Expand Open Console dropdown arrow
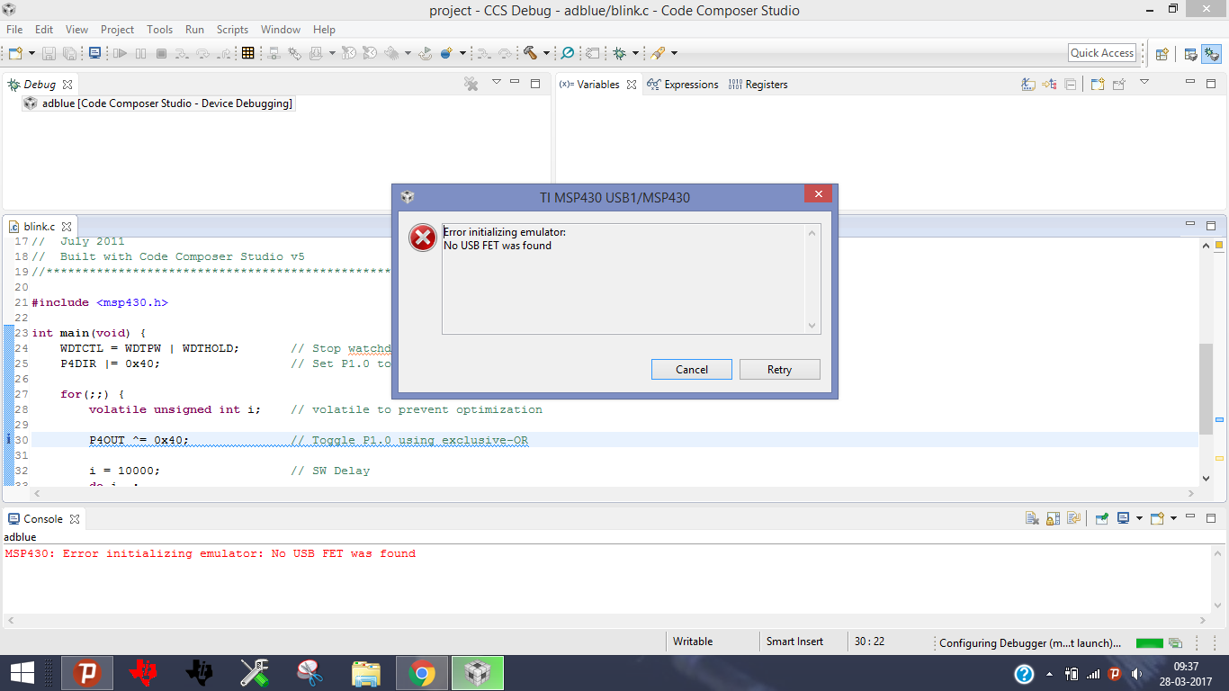This screenshot has width=1229, height=691. click(x=1173, y=518)
